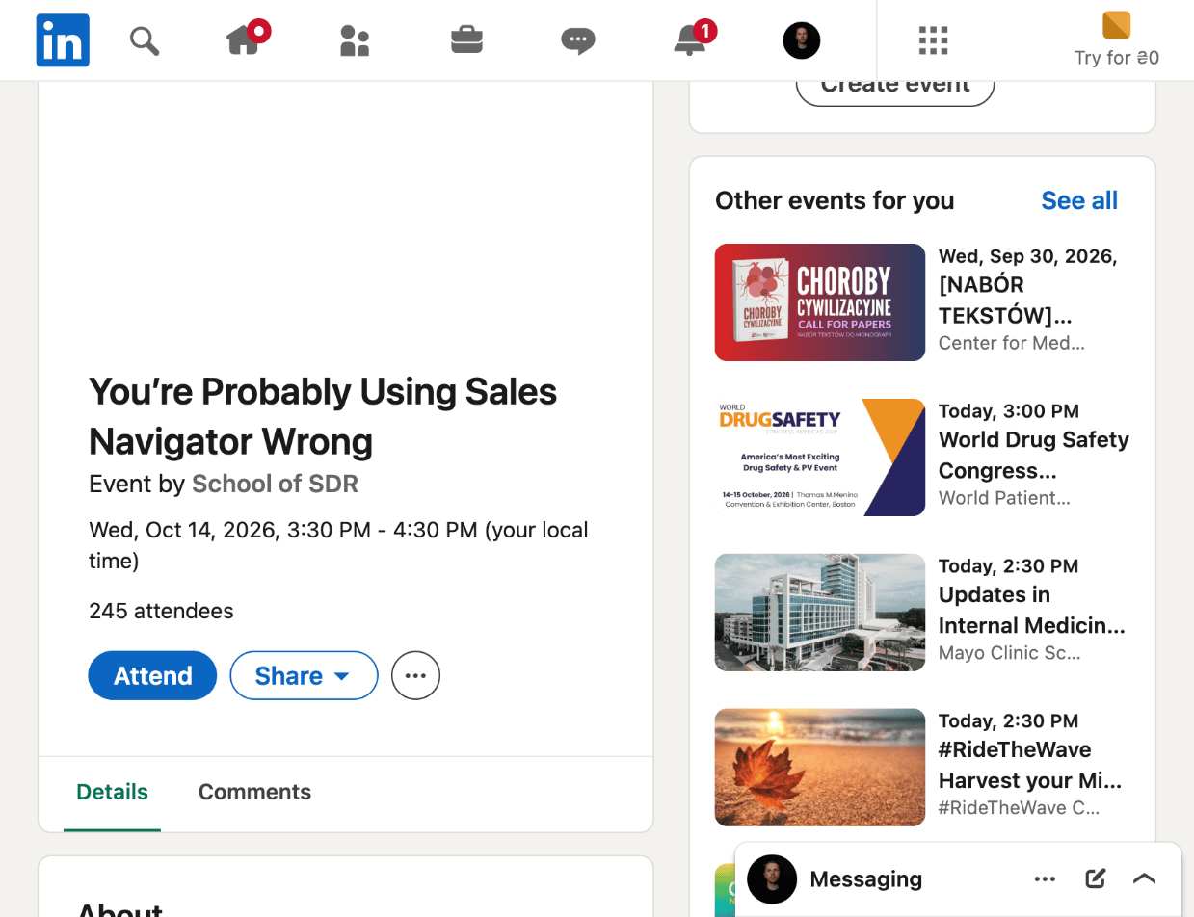
Task: Click the Messaging panel avatar
Action: point(772,878)
